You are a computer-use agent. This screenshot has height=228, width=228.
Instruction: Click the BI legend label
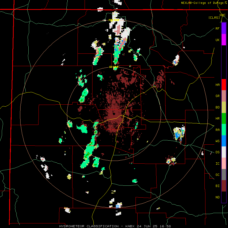[x=217, y=186]
